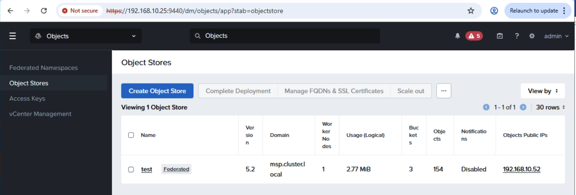The height and width of the screenshot is (195, 576).
Task: Open the settings gear icon
Action: click(532, 36)
